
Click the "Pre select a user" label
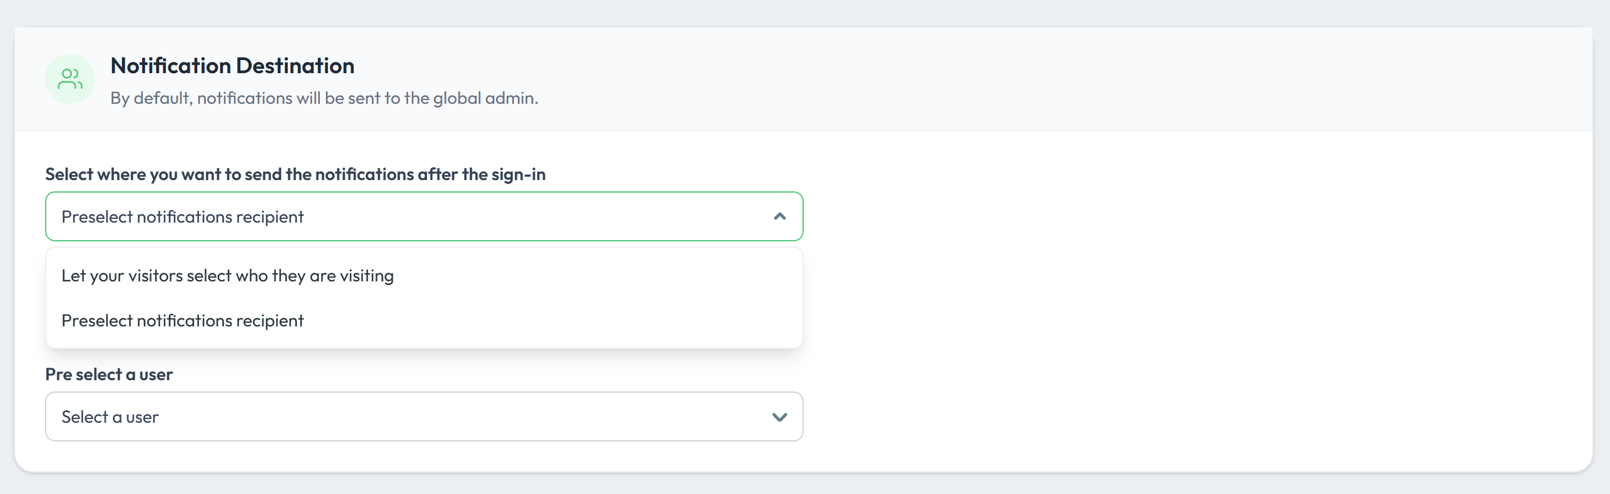click(x=109, y=375)
